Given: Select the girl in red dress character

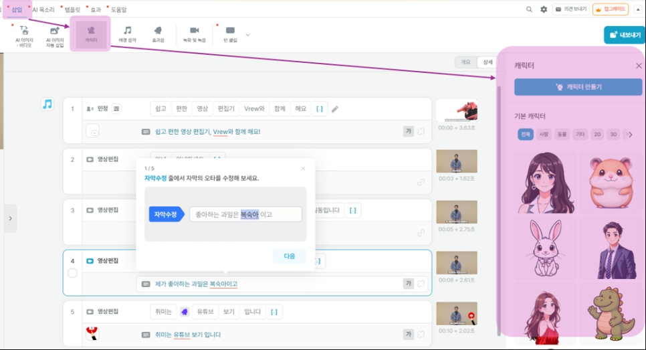Looking at the screenshot, I should click(546, 313).
